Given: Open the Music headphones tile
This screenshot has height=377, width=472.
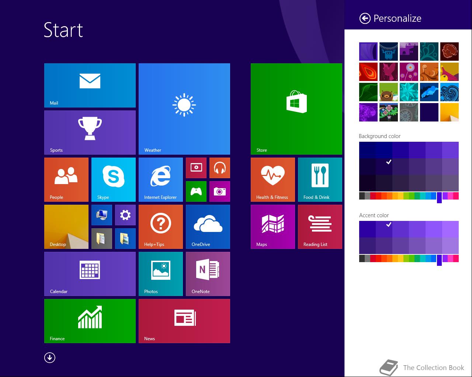Looking at the screenshot, I should (x=220, y=168).
